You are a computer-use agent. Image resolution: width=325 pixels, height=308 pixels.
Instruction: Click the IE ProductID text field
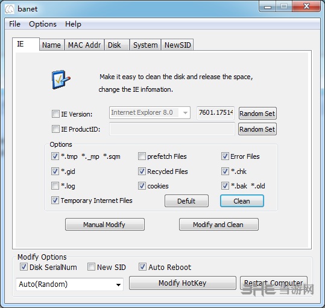(x=172, y=129)
